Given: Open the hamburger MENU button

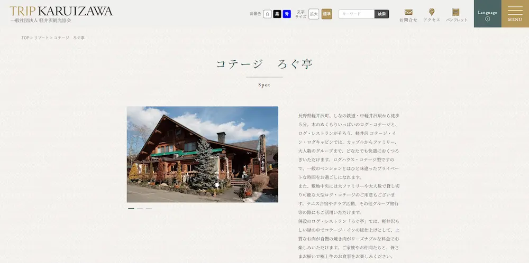Looking at the screenshot, I should click(x=515, y=14).
